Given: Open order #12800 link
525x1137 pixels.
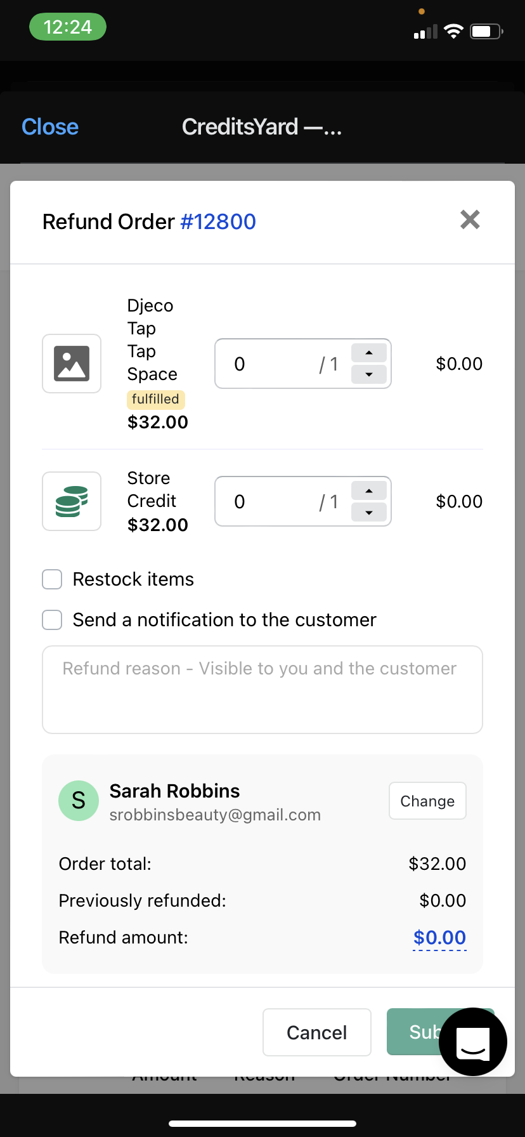Looking at the screenshot, I should coord(218,221).
